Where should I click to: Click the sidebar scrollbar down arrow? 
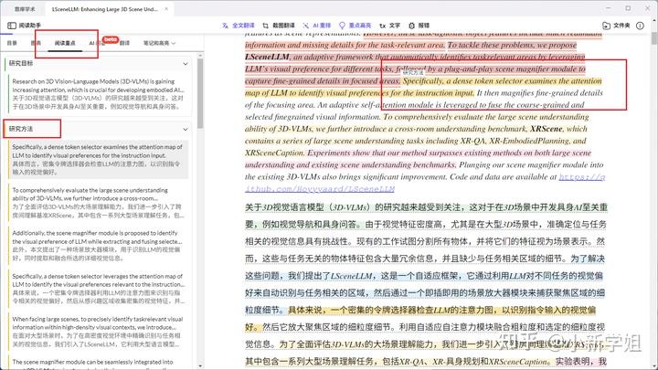[200, 366]
